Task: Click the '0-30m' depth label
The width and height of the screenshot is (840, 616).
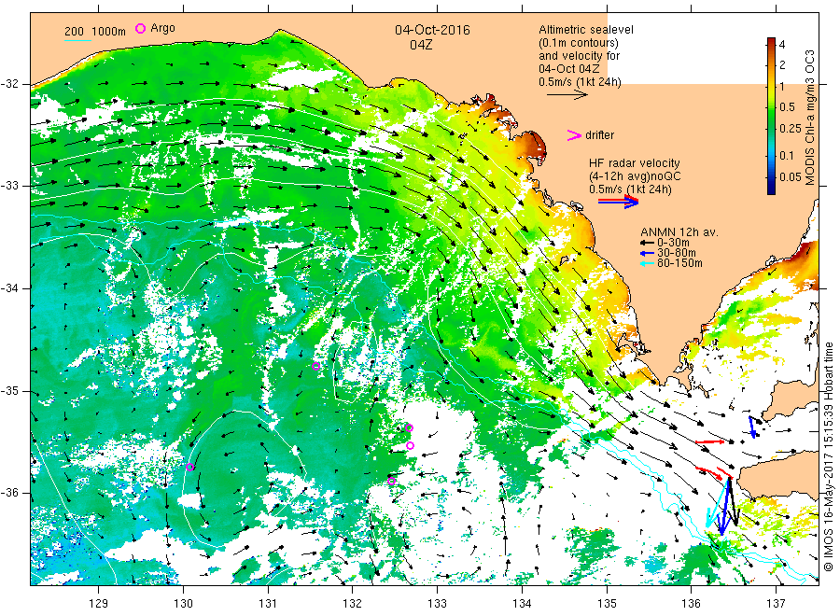Action: click(x=673, y=243)
